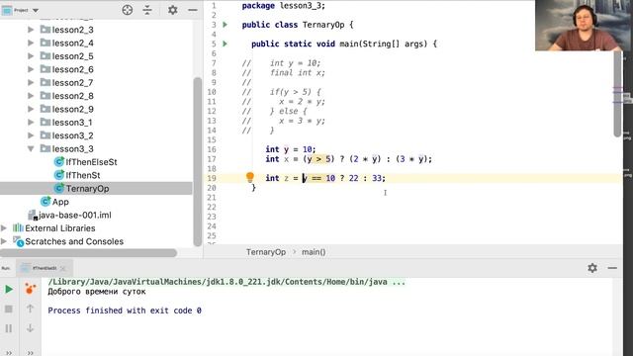Click the Scratches and Consoles icon
This screenshot has width=633, height=356.
click(x=18, y=241)
